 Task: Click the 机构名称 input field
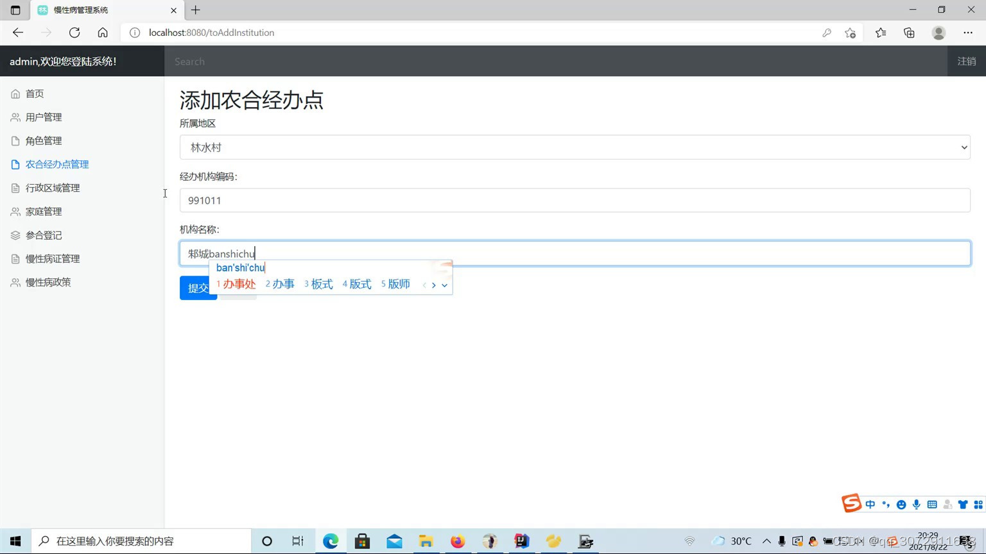575,254
